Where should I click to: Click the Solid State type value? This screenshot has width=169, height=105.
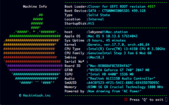pyautogui.click(x=99, y=15)
